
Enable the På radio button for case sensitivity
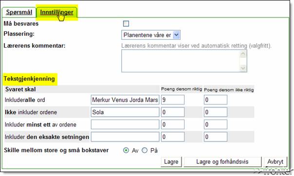pos(145,150)
